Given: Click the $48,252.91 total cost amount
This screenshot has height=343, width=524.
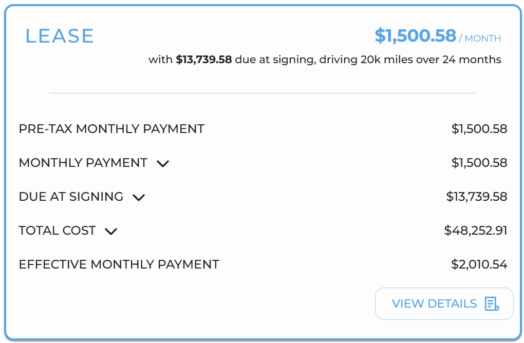Looking at the screenshot, I should pyautogui.click(x=476, y=231).
